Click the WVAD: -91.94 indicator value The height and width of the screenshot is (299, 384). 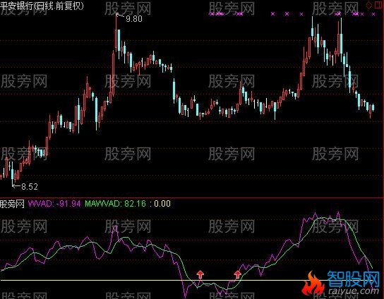pos(54,204)
